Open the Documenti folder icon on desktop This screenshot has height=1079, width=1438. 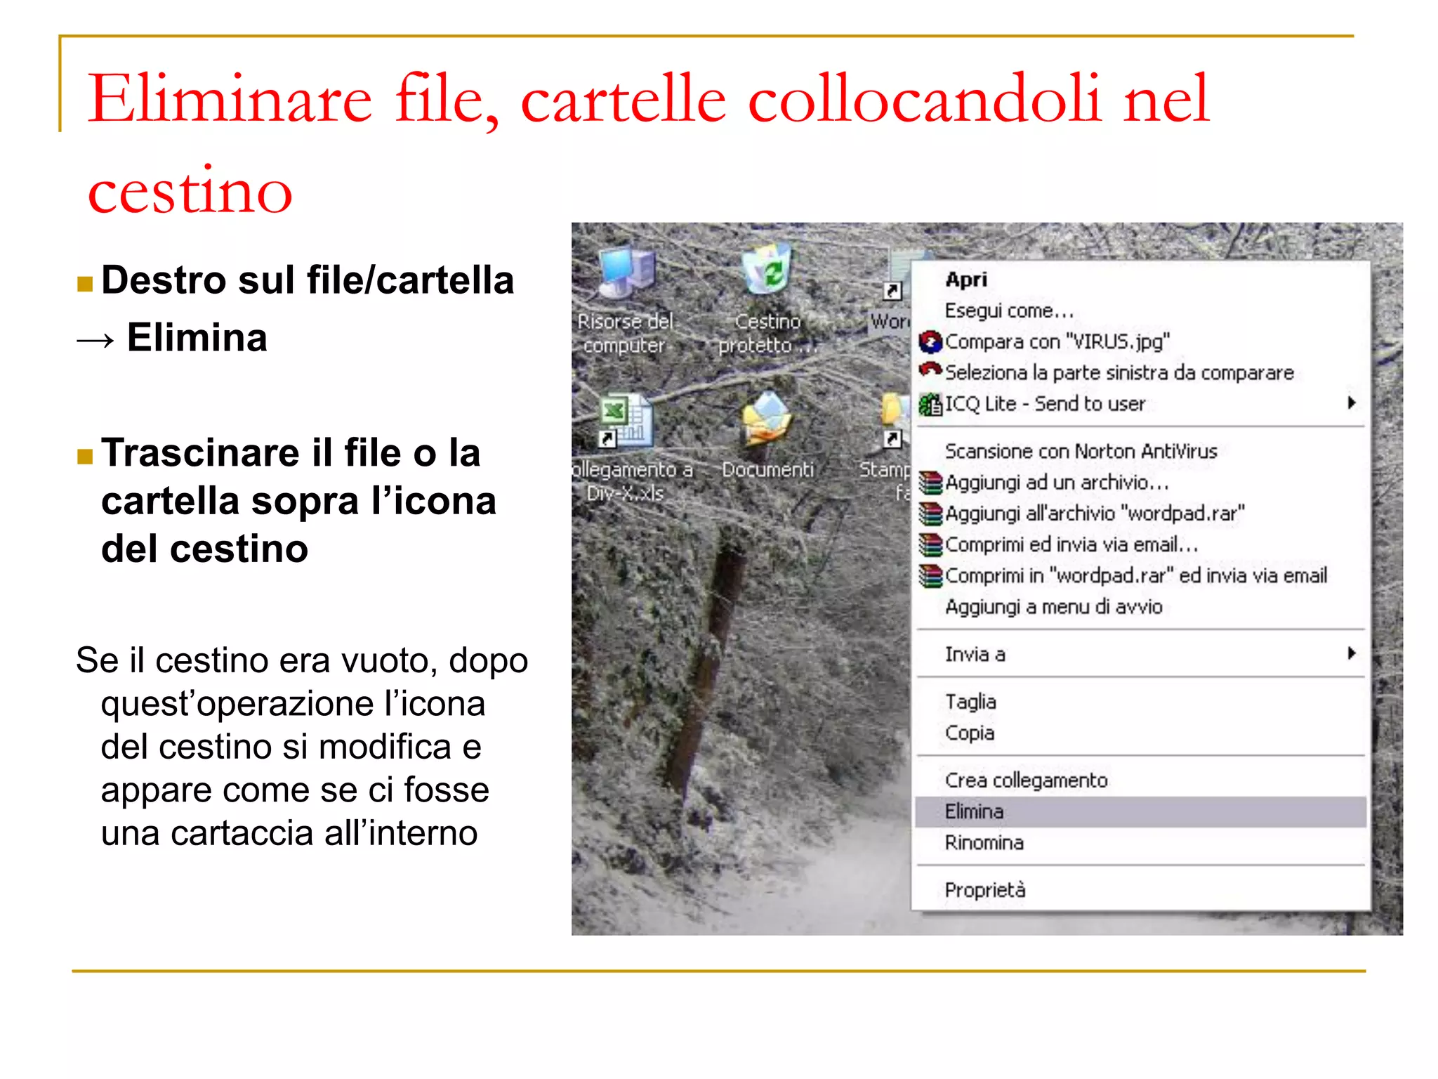[x=767, y=419]
